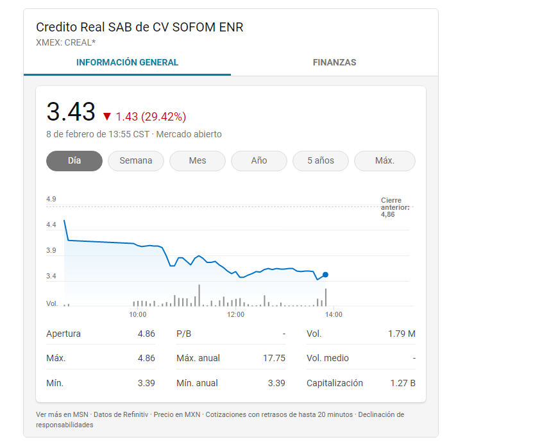Click the current price marker dot on chart
The height and width of the screenshot is (442, 533).
[325, 274]
